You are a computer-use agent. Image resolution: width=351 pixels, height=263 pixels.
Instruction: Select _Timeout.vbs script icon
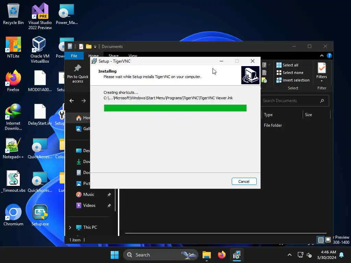tap(13, 181)
